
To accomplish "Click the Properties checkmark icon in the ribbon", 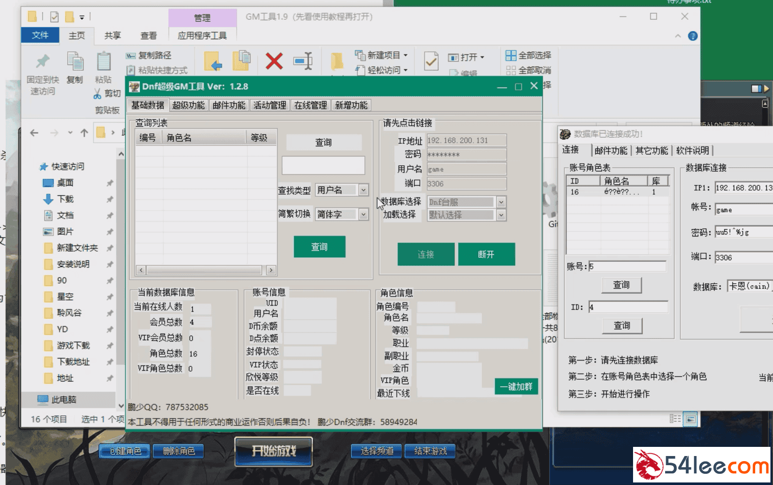I will tap(431, 62).
